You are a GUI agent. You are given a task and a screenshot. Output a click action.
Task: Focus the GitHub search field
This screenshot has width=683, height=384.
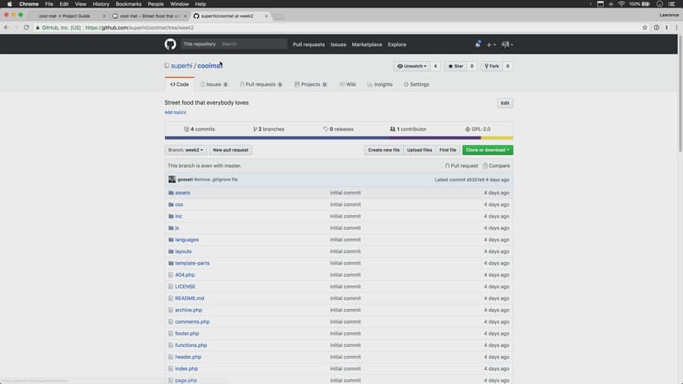coord(252,44)
